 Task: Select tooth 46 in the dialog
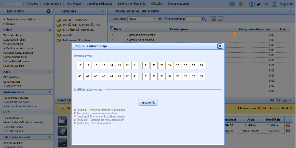[96, 76]
